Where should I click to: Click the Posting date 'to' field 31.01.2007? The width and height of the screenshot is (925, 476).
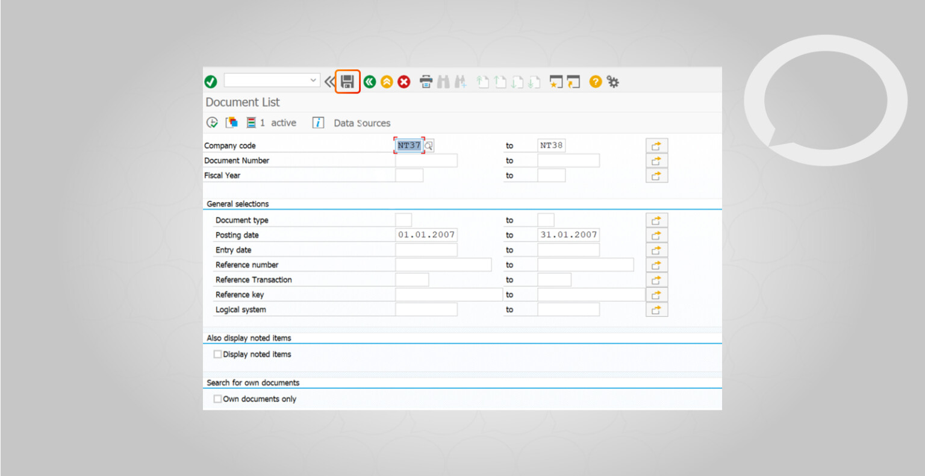[568, 235]
